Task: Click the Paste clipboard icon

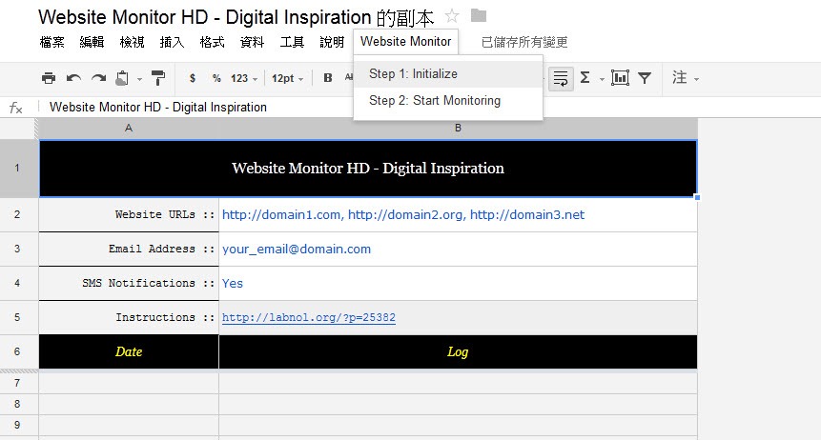Action: coord(122,78)
